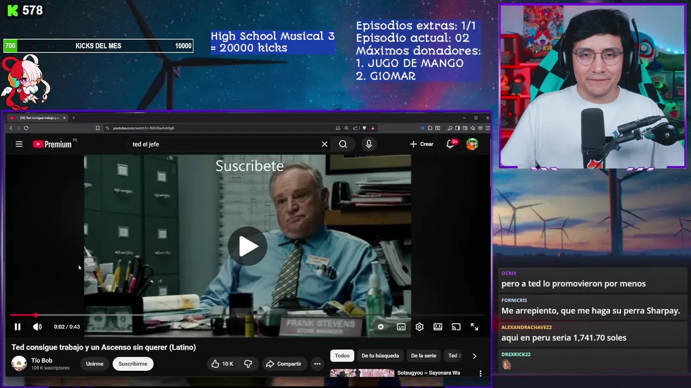
Task: Open the Sotsugyou ~ Sayonara Wa suggested video
Action: (x=429, y=372)
